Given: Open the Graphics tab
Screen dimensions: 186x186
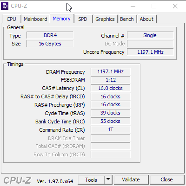Looking at the screenshot, I should pos(105,19).
